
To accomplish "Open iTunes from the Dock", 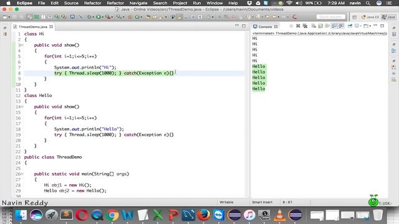I will (x=249, y=215).
